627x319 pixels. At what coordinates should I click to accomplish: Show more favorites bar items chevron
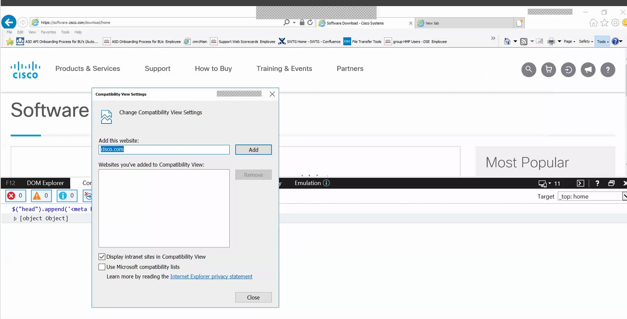[x=493, y=38]
